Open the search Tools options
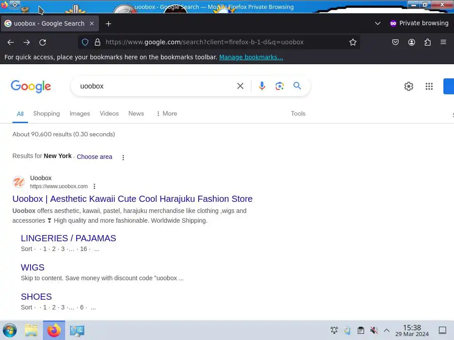Screen dimensions: 454x340 click(298, 113)
